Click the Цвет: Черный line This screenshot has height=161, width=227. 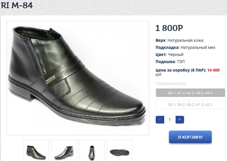(x=169, y=55)
